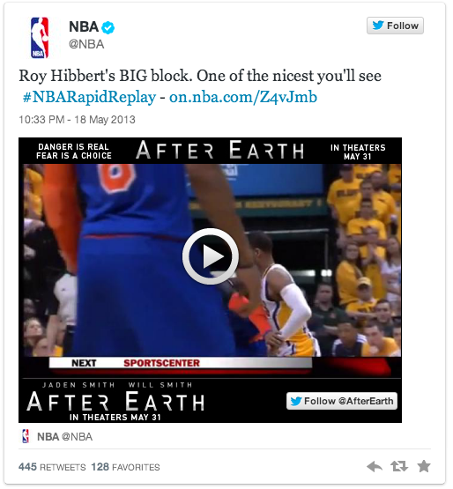Play the Roy Hibbert block video
The height and width of the screenshot is (489, 453).
click(x=211, y=256)
